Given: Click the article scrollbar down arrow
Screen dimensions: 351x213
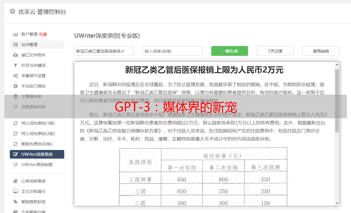Looking at the screenshot, I should pos(337,203).
